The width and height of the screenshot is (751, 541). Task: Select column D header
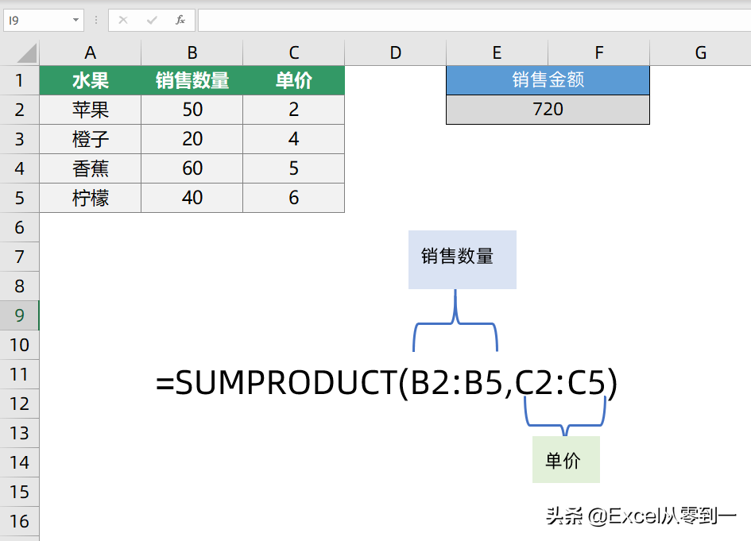coord(395,52)
